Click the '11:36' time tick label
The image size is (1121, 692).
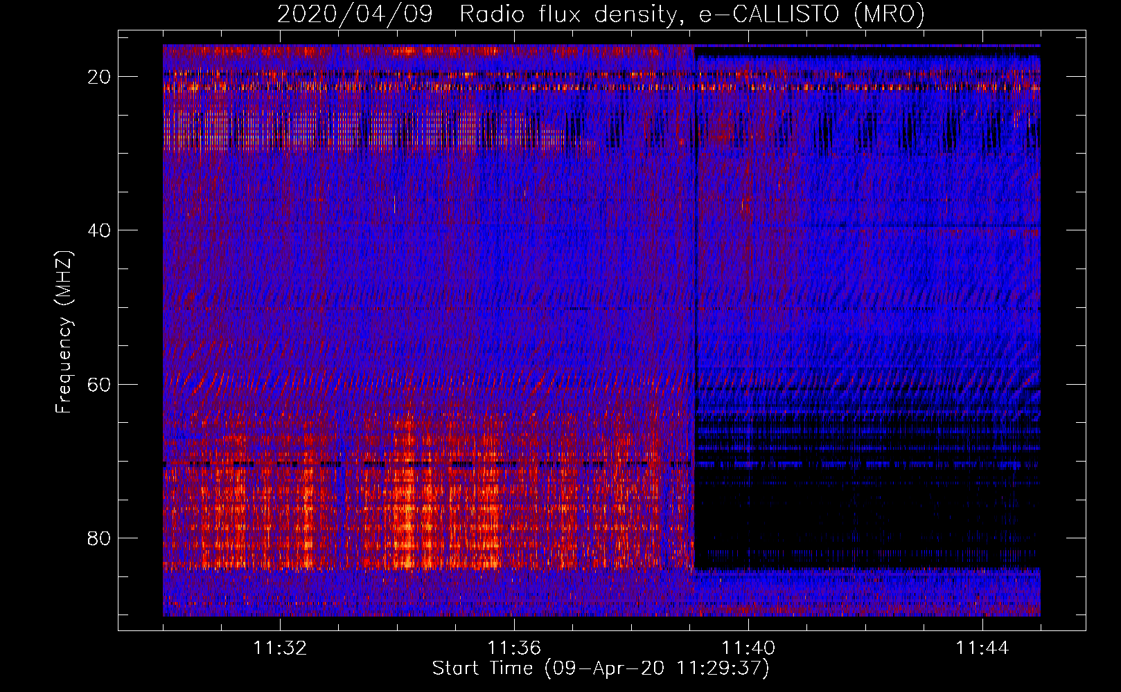514,648
